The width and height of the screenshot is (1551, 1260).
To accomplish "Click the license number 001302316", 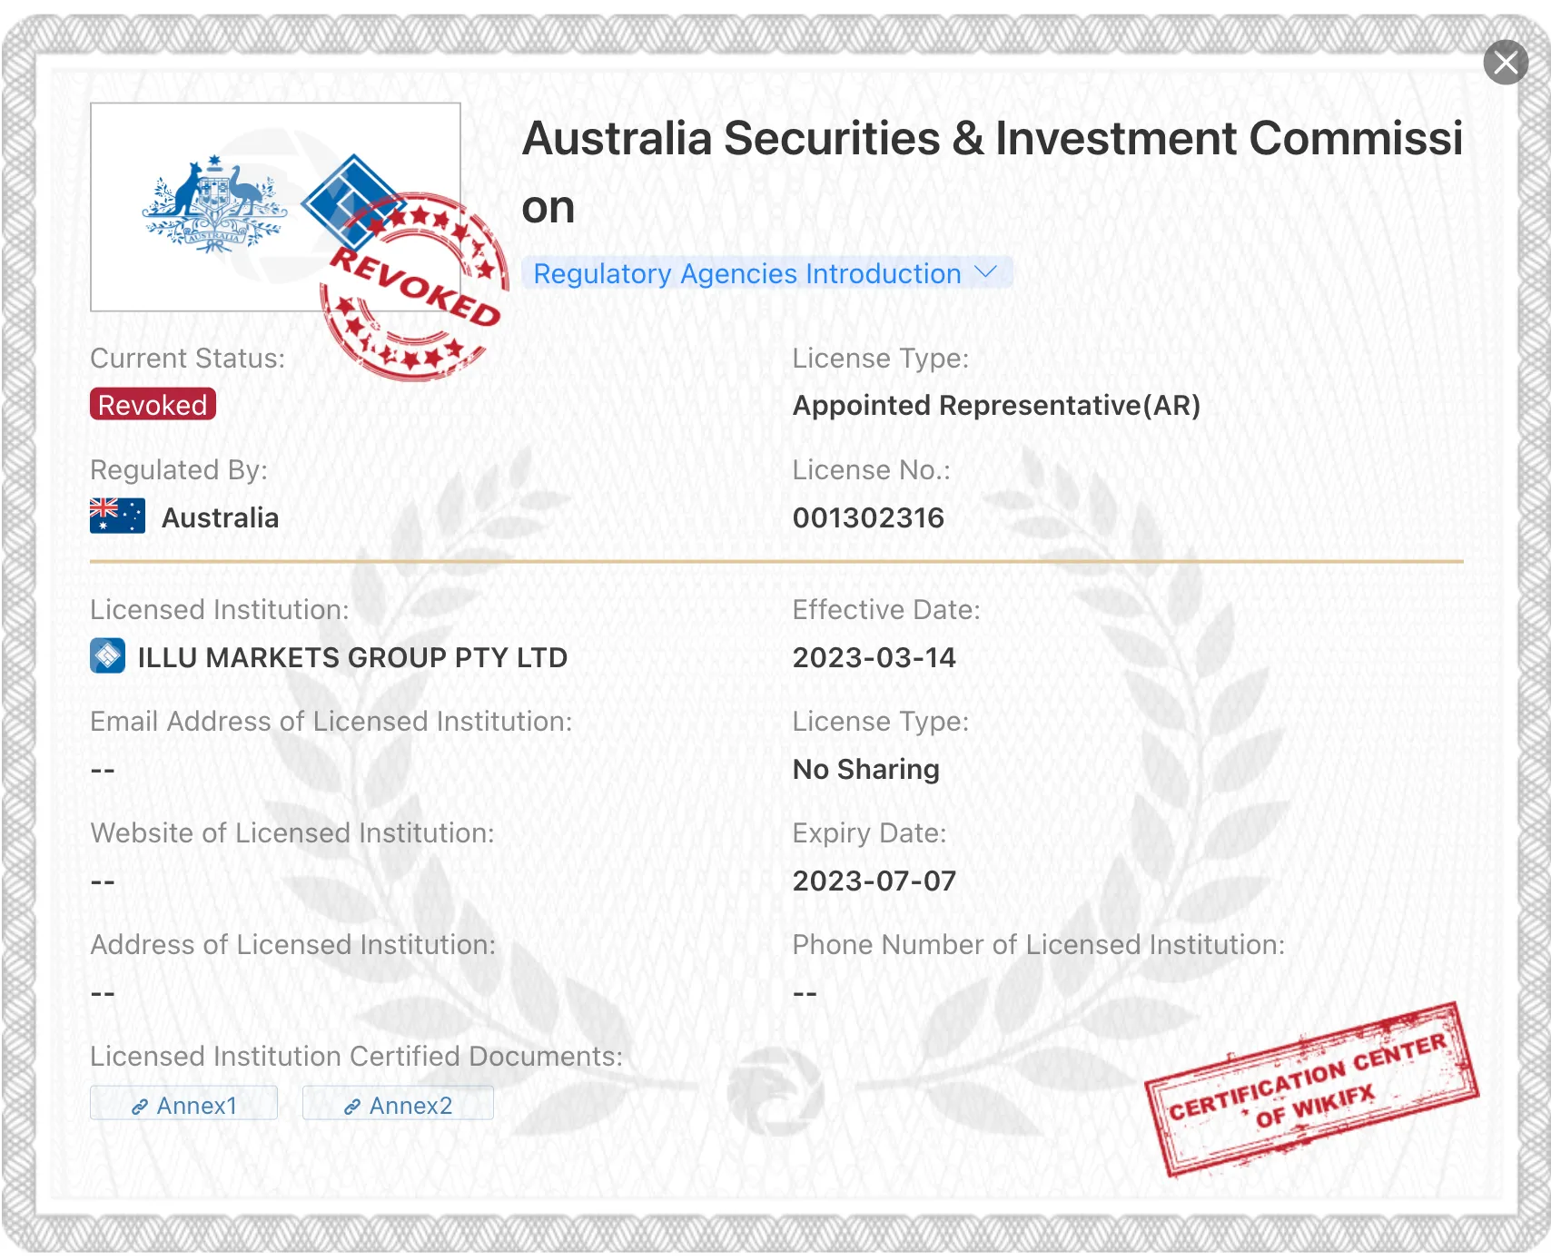I will click(x=868, y=517).
